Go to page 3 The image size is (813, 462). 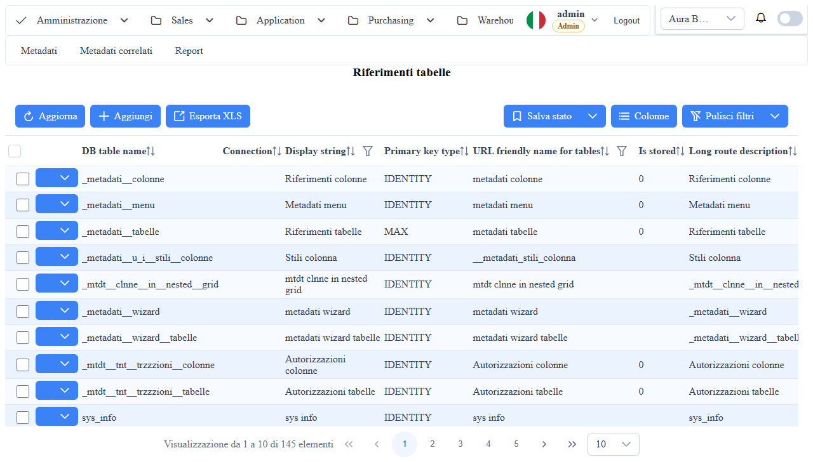pyautogui.click(x=460, y=444)
